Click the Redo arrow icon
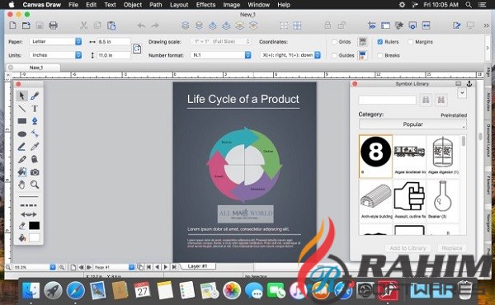The image size is (495, 305). click(155, 26)
